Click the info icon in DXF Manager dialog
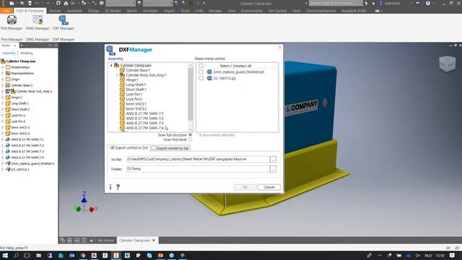462x260 pixels. (110, 187)
